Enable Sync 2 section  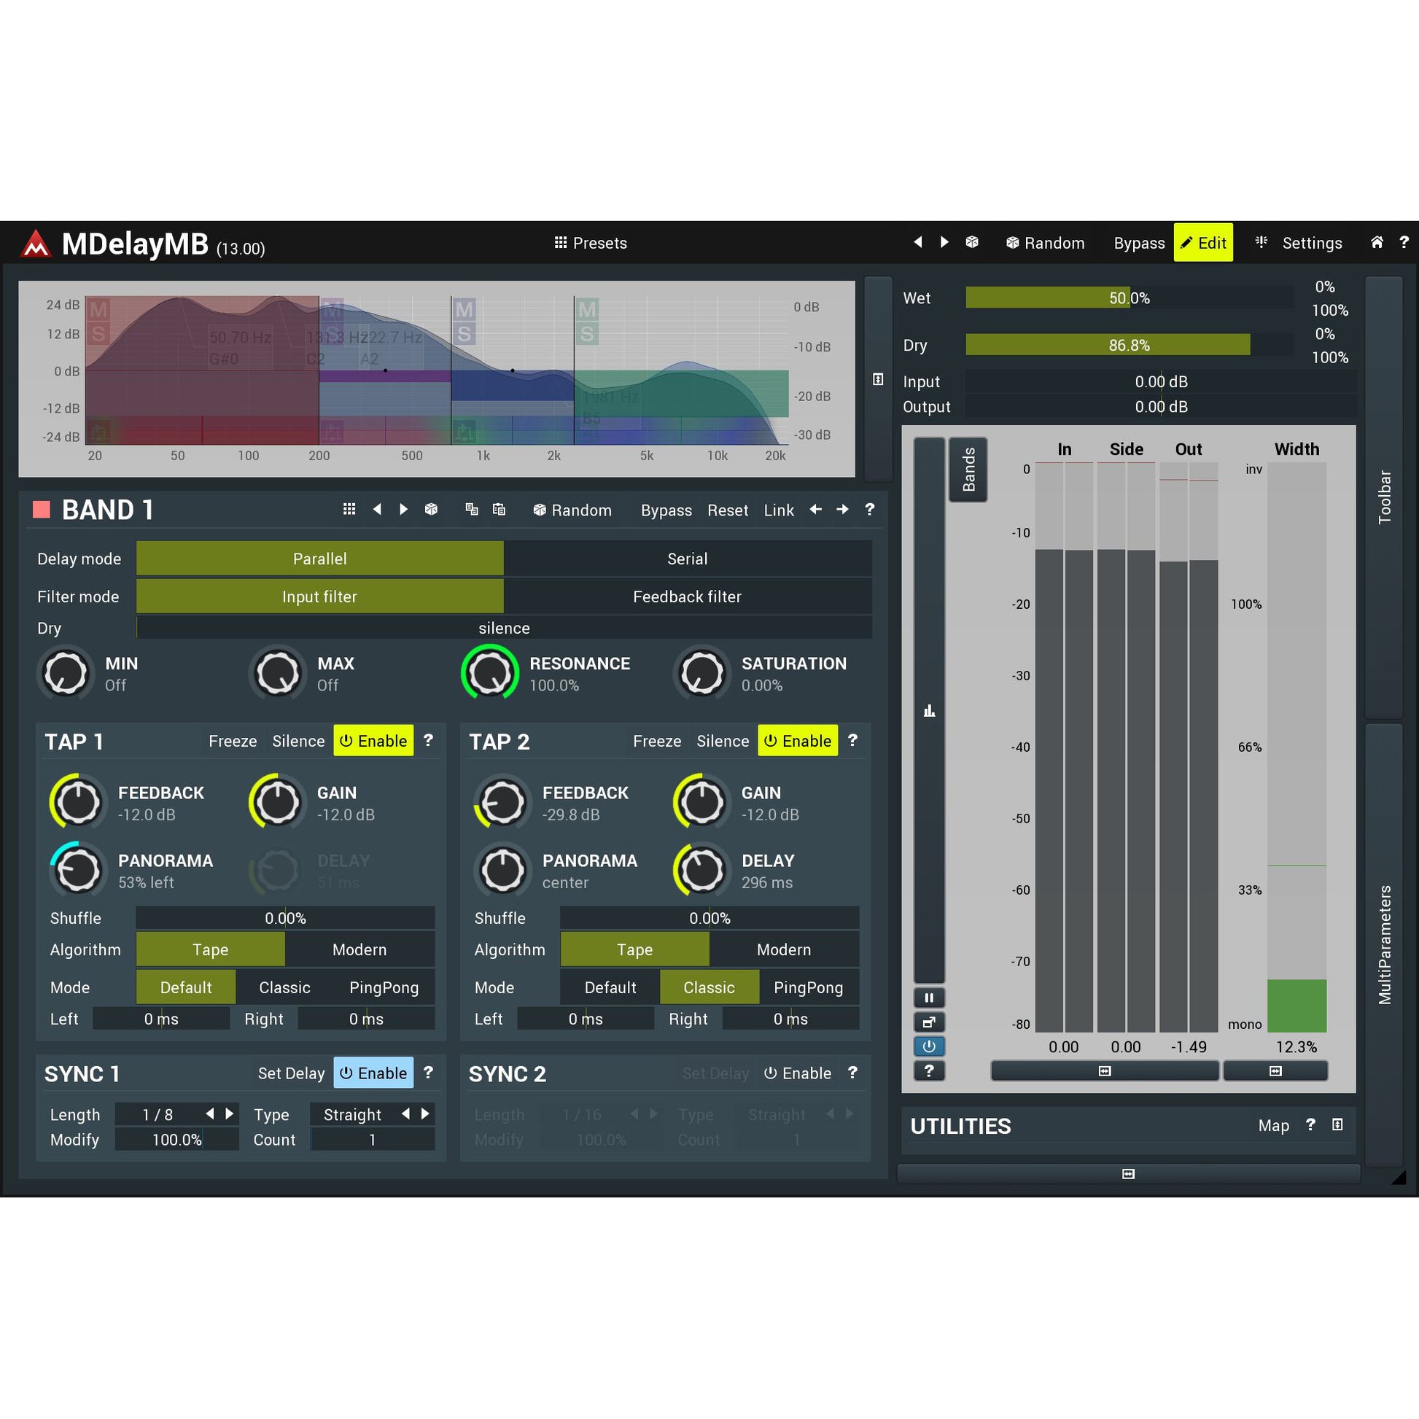[x=798, y=1074]
